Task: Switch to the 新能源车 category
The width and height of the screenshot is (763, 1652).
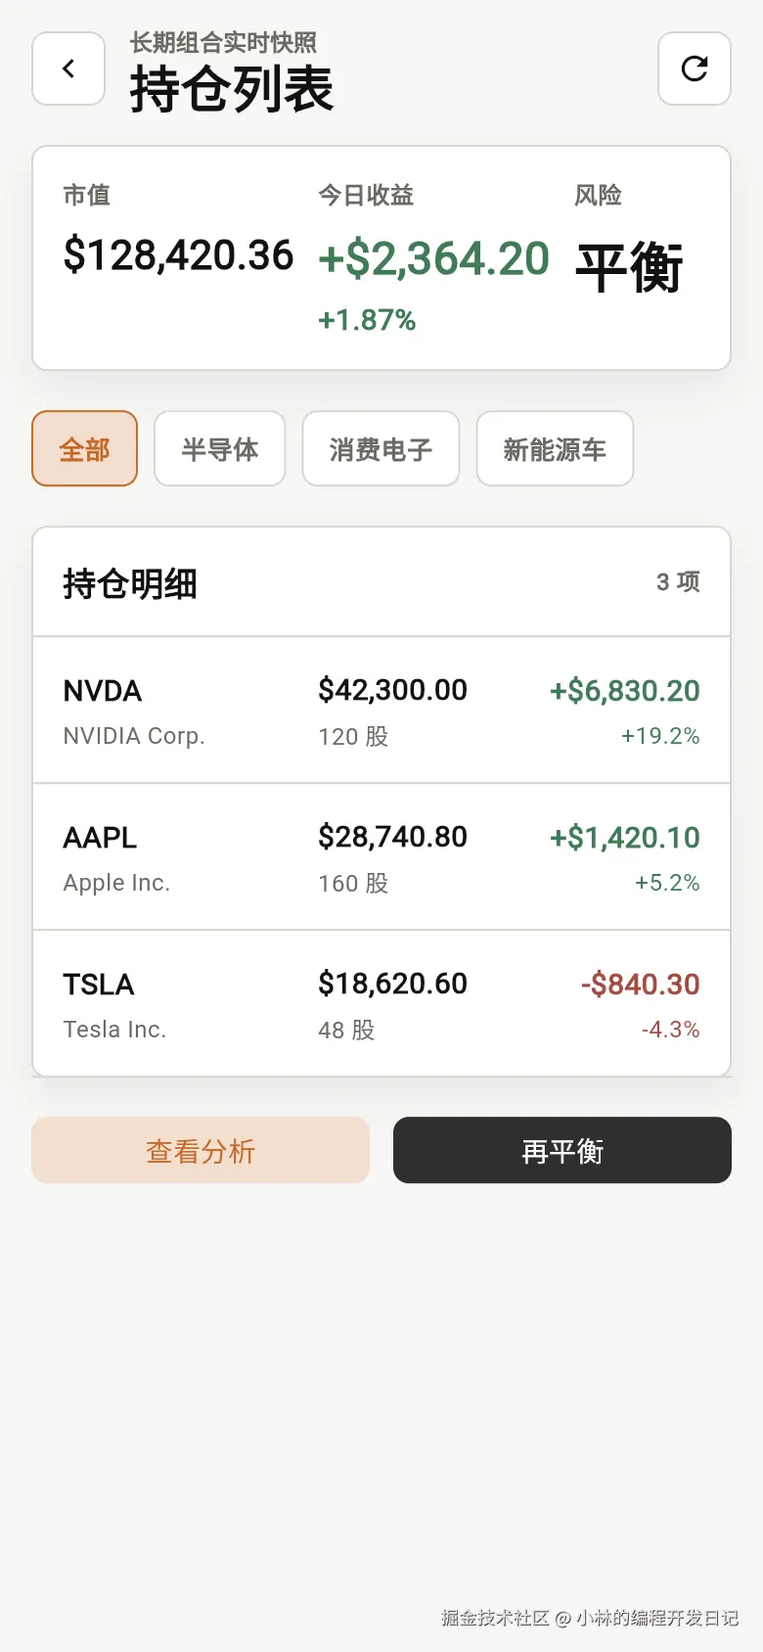Action: pyautogui.click(x=555, y=449)
